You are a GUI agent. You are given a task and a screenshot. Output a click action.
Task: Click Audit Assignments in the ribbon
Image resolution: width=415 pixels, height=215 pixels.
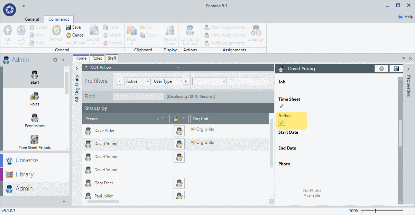(x=224, y=43)
